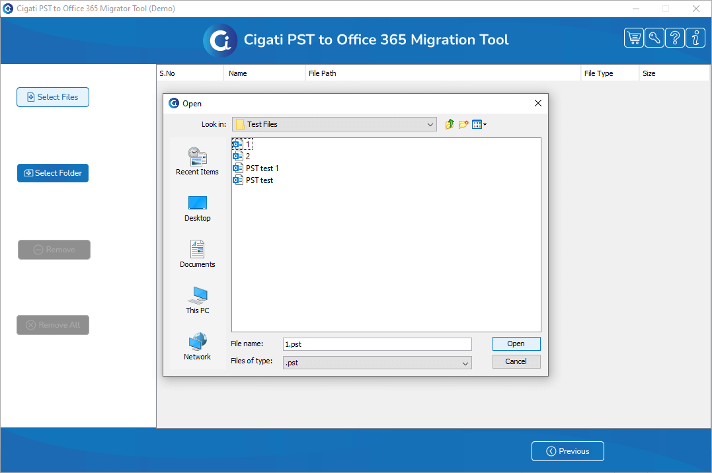Click the shopping cart buy icon
Image resolution: width=712 pixels, height=473 pixels.
tap(634, 38)
